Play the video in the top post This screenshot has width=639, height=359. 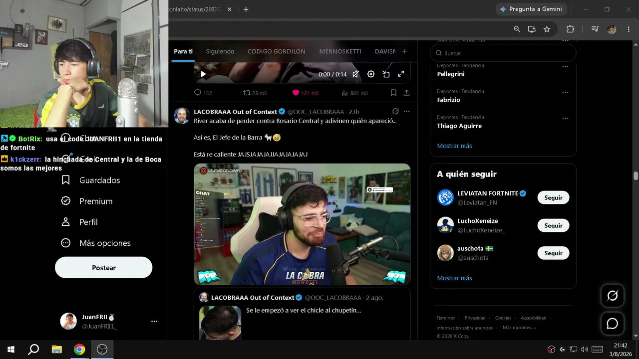pyautogui.click(x=203, y=74)
